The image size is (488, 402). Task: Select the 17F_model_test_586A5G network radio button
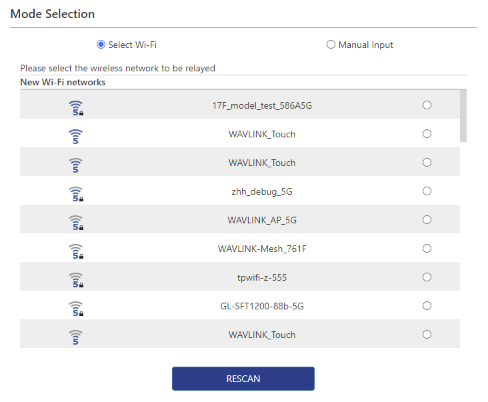tap(427, 105)
